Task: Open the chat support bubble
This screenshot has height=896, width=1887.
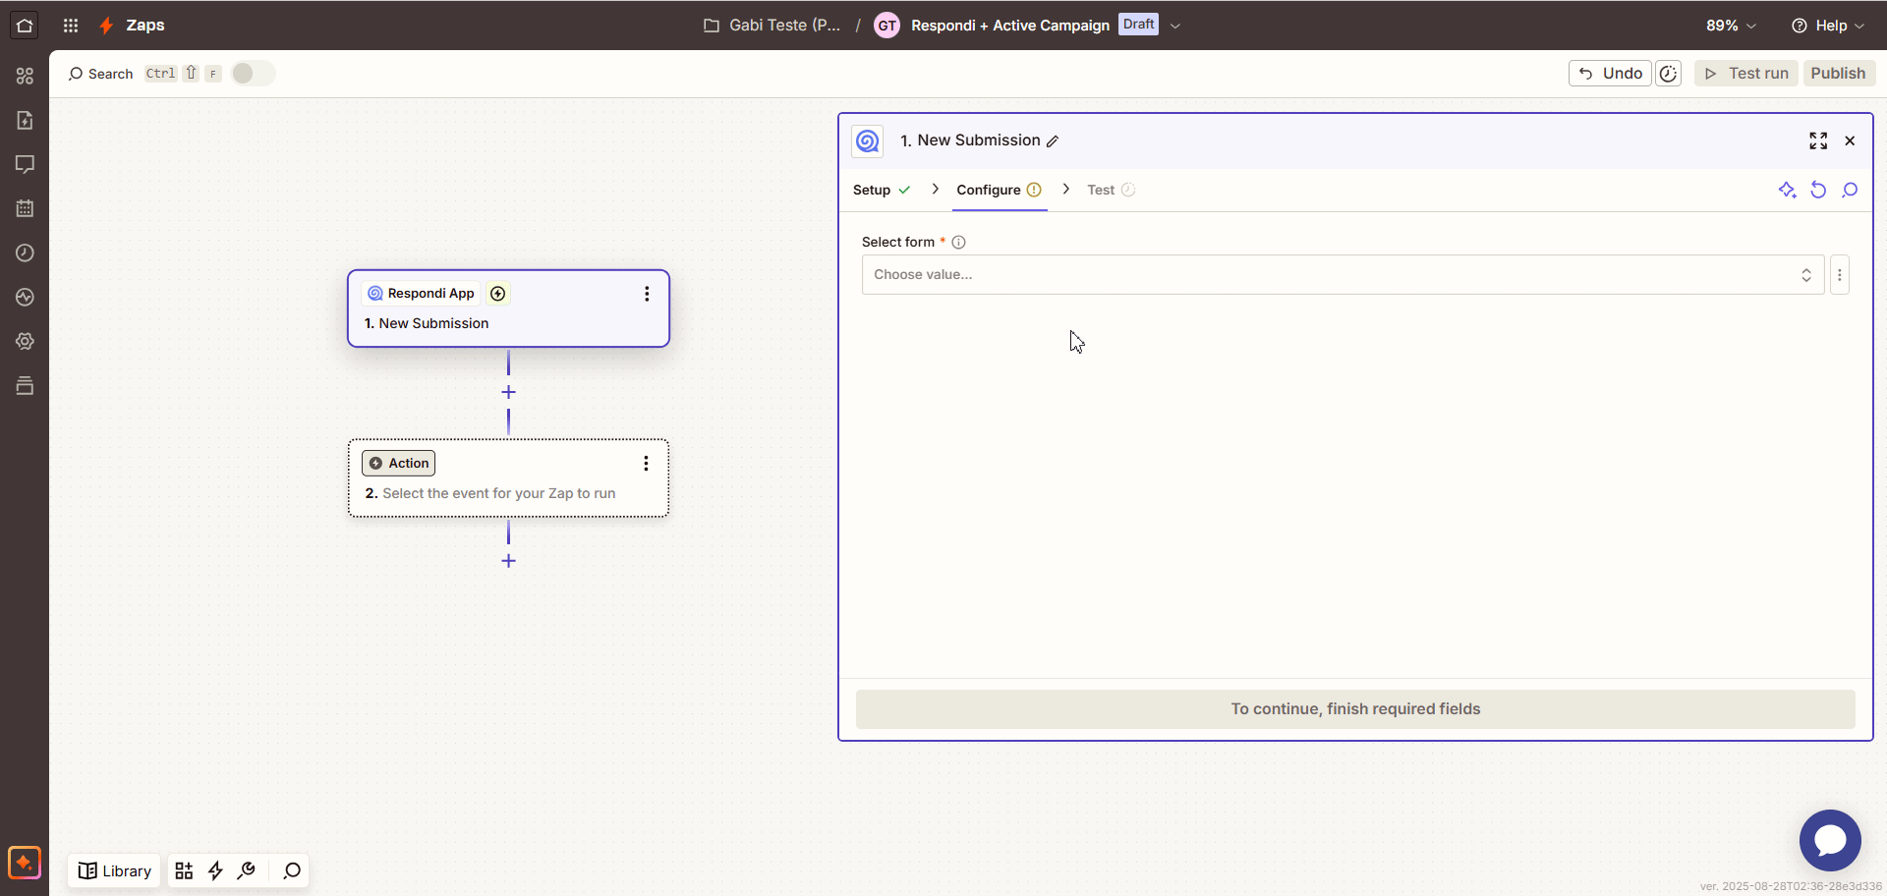Action: click(x=1830, y=840)
